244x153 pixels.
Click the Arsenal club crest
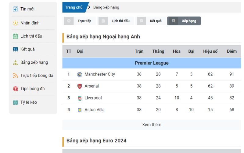(x=80, y=86)
